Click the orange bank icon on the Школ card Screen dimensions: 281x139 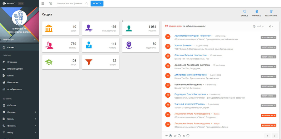click(49, 28)
